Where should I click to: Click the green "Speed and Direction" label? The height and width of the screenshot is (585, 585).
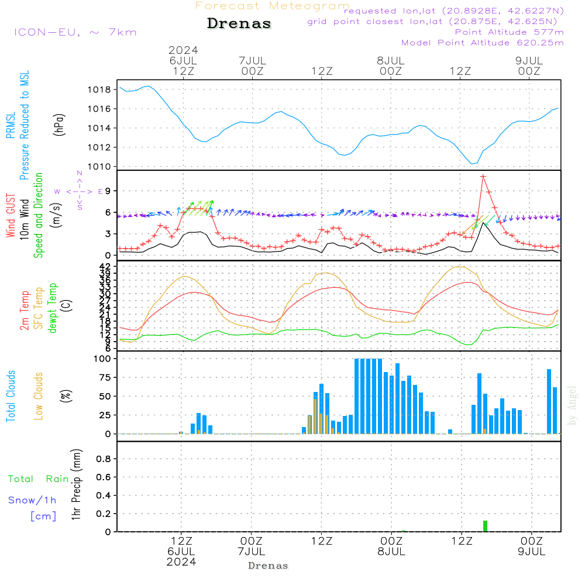pyautogui.click(x=38, y=215)
